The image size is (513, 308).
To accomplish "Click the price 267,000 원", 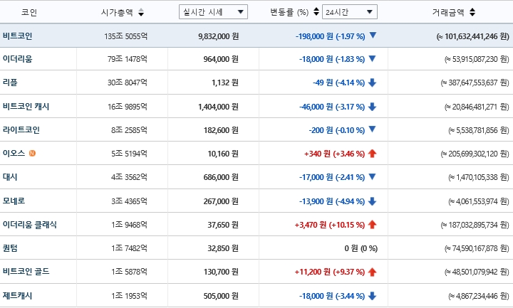I will [x=221, y=201].
